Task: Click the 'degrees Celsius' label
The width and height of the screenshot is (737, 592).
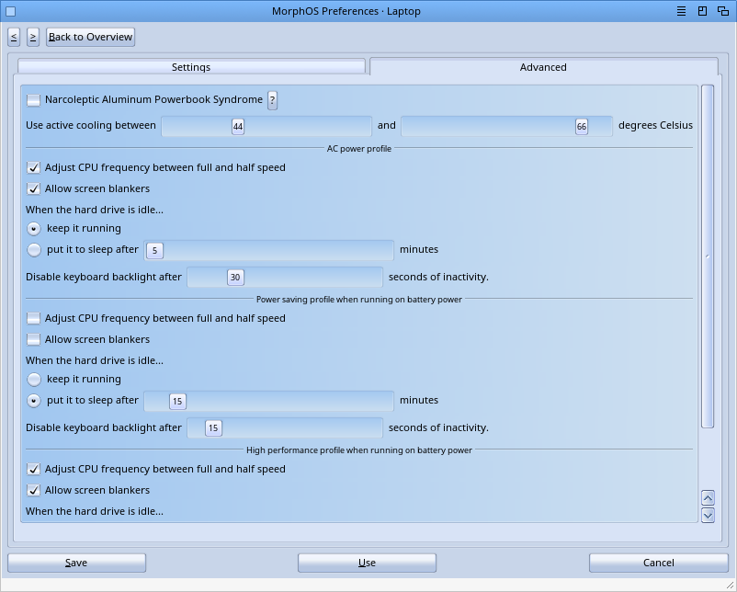Action: (656, 125)
